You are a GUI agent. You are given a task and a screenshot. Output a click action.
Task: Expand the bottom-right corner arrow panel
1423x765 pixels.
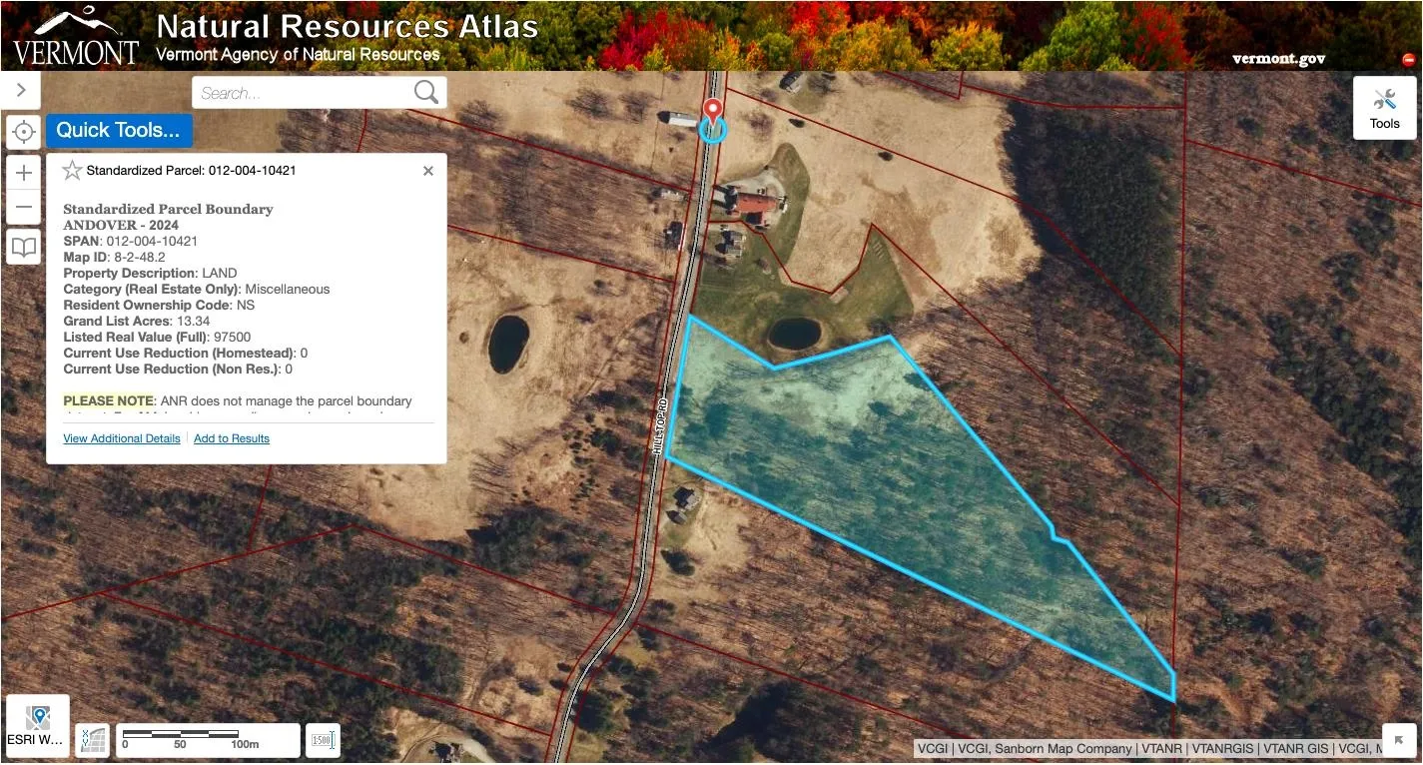click(x=1399, y=740)
